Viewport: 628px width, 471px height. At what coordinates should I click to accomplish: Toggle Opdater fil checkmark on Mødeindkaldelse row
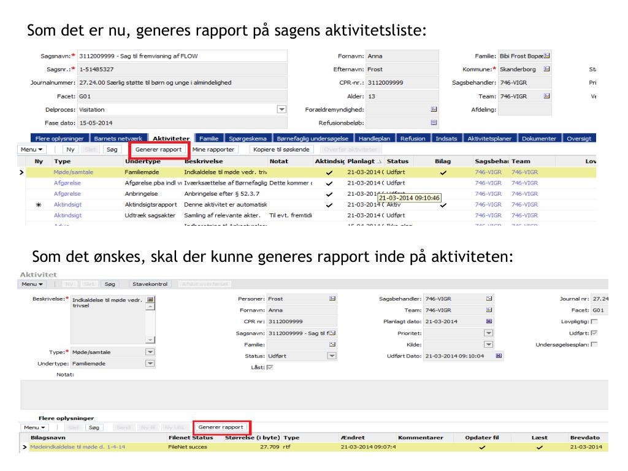click(x=482, y=447)
